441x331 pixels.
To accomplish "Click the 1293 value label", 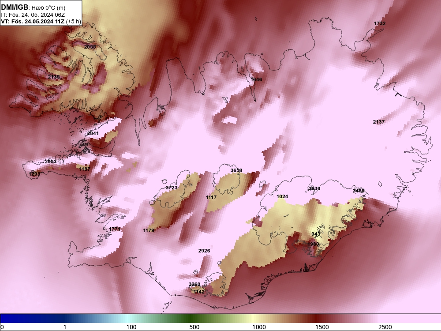I will pos(34,174).
